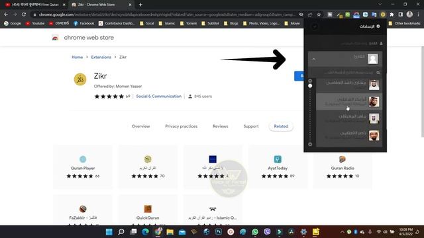Click the blocked cookies eye icon
The width and height of the screenshot is (424, 238).
coord(301,15)
